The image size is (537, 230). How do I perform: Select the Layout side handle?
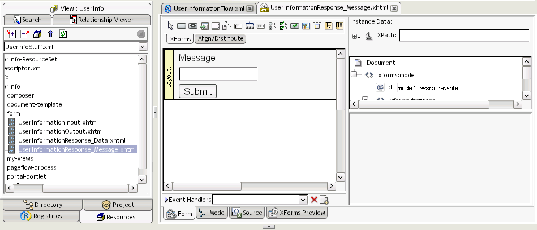pyautogui.click(x=169, y=75)
